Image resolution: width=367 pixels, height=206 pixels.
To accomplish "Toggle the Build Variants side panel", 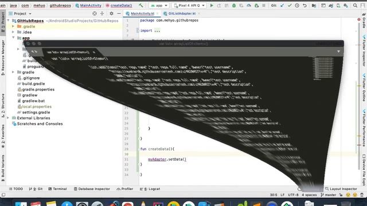I will 3,168.
